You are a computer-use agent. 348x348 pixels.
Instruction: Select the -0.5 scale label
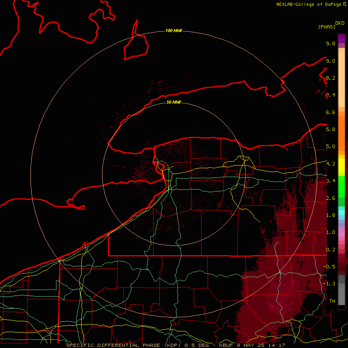(329, 267)
